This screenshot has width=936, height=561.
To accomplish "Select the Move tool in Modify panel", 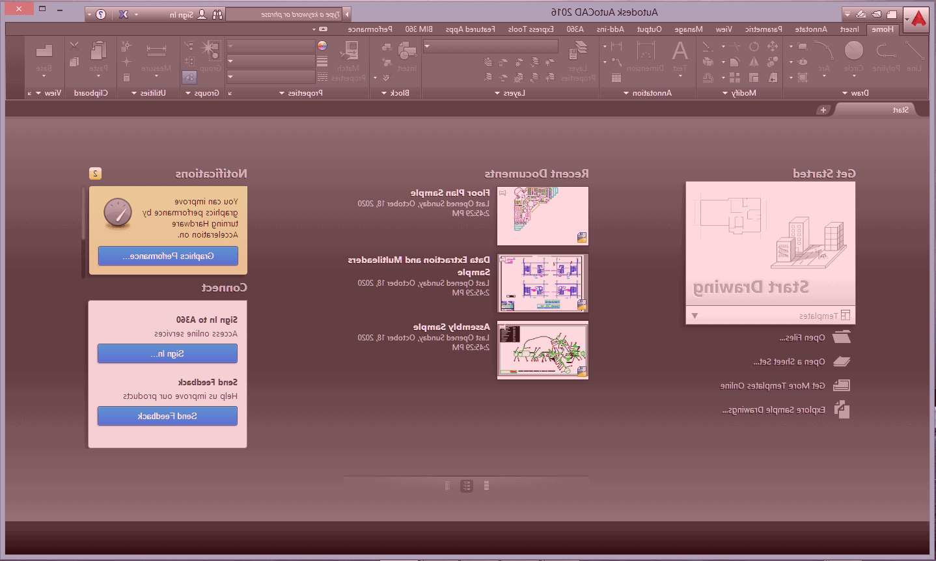I will point(773,46).
